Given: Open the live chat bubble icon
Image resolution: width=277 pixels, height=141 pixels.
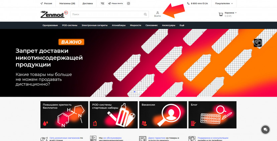Looking at the screenshot, I should [265, 130].
